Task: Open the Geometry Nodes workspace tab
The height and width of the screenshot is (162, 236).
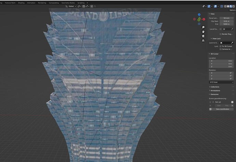Action: click(x=68, y=2)
